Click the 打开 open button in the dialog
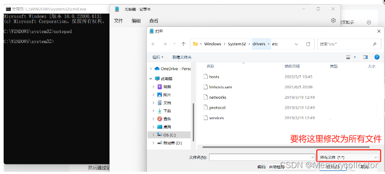 tap(333, 167)
